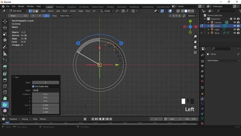Select the Annotate pencil tool
The width and height of the screenshot is (241, 136).
tap(5, 47)
